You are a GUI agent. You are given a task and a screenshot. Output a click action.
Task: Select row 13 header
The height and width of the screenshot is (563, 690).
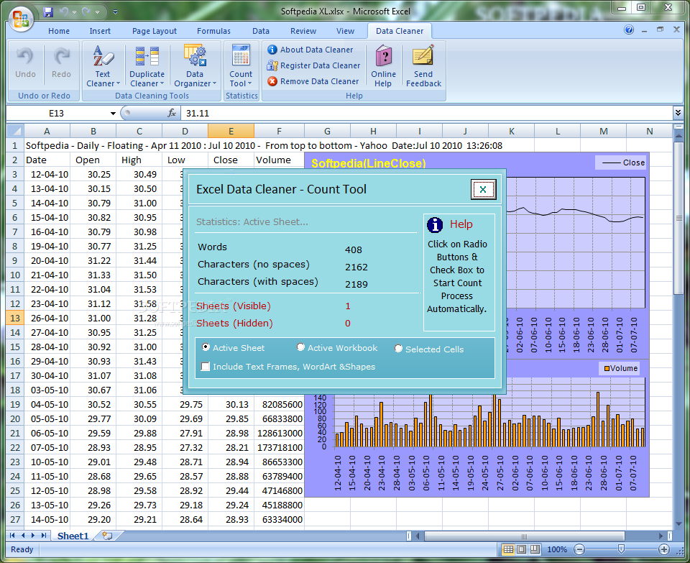click(15, 318)
